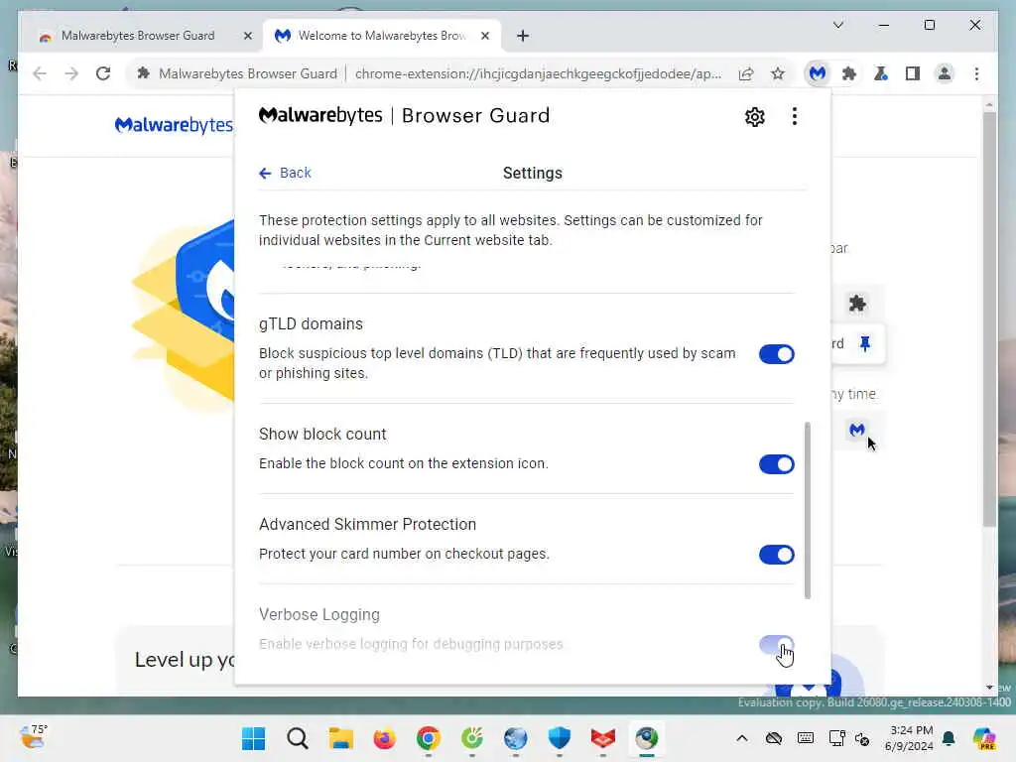Click 'gTLD domains' setting title
This screenshot has width=1016, height=762.
click(x=311, y=324)
